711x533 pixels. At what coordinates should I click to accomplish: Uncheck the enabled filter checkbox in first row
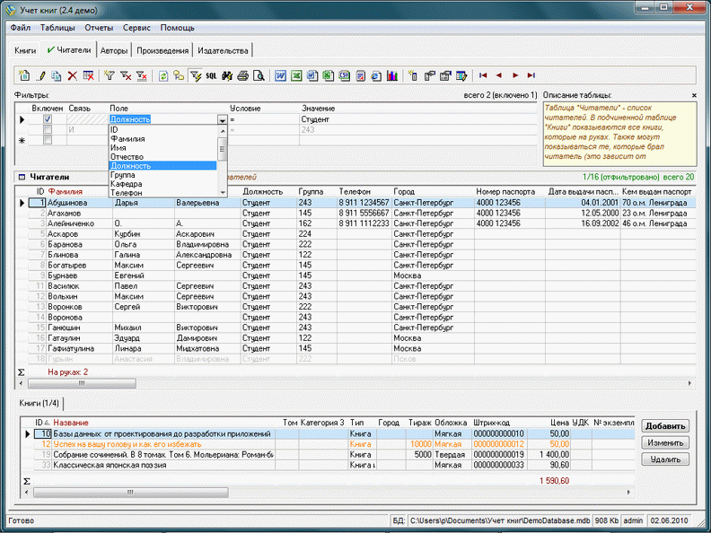(48, 118)
